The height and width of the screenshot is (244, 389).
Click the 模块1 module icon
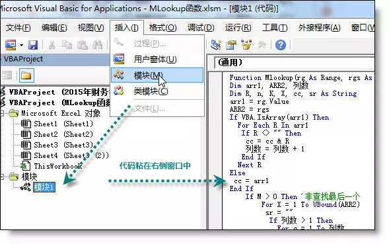coord(26,187)
